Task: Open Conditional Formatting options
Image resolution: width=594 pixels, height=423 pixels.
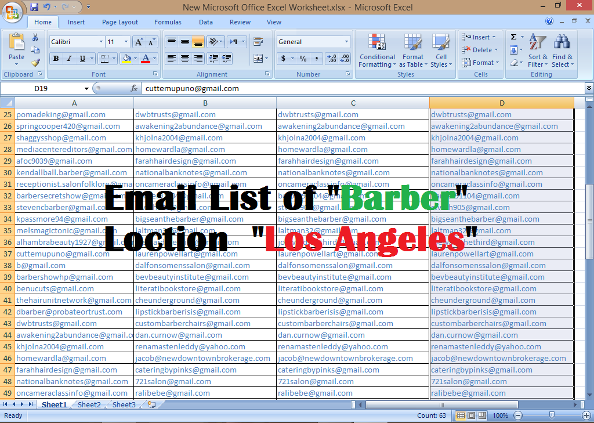Action: [377, 51]
